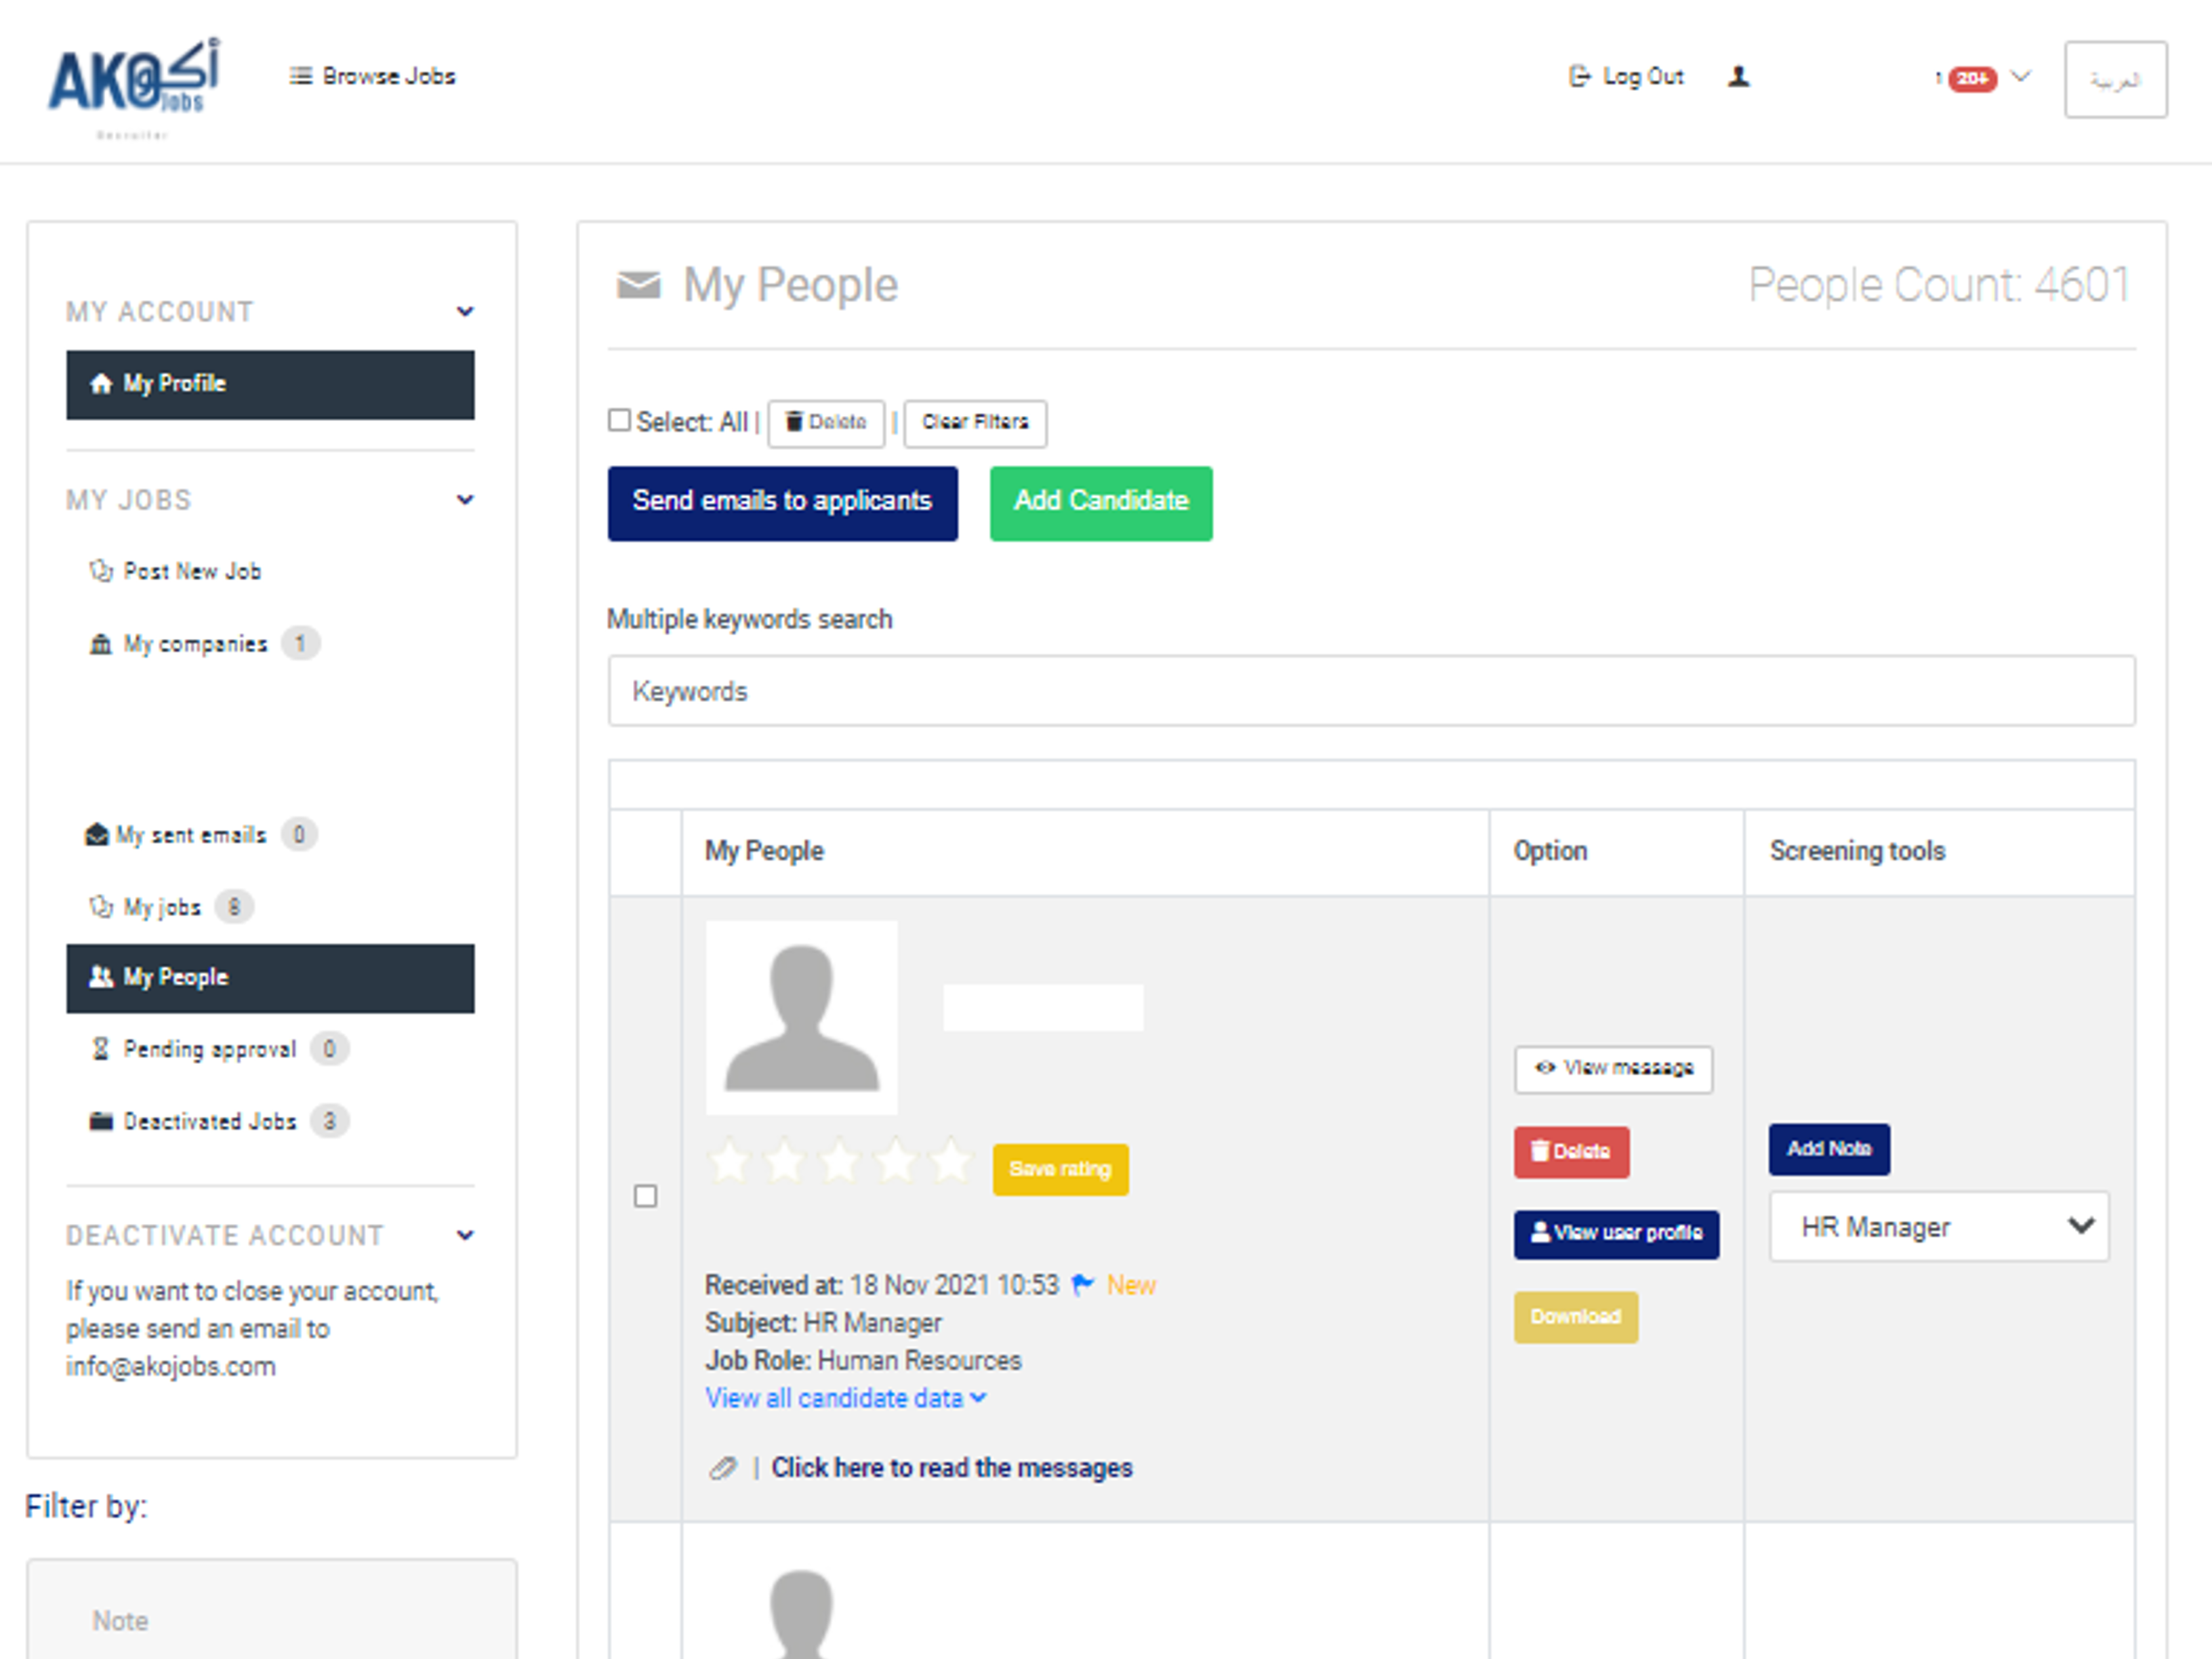This screenshot has height=1659, width=2212.
Task: Click the blue New flag icon
Action: tap(1082, 1284)
